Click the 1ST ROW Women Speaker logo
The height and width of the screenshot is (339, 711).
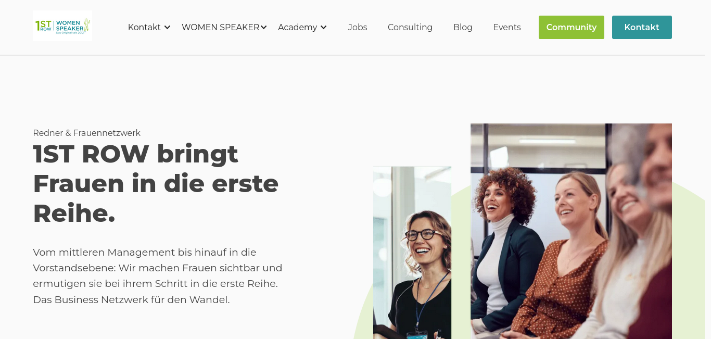point(62,26)
